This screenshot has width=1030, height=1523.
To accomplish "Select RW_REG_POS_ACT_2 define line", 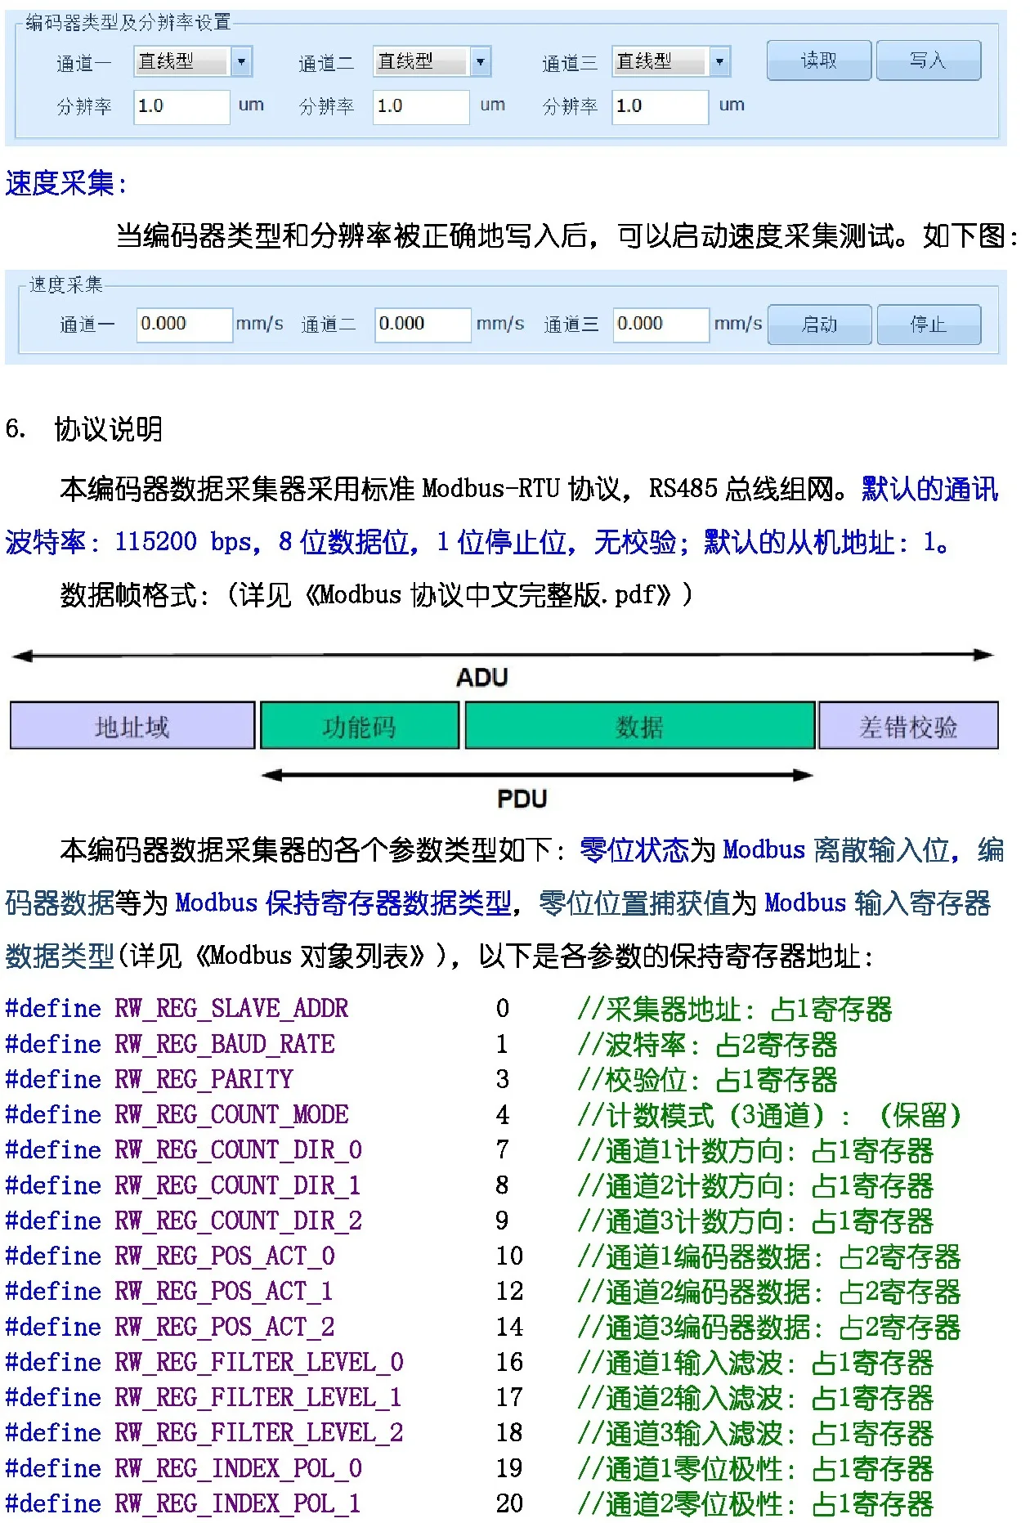I will tap(483, 1328).
